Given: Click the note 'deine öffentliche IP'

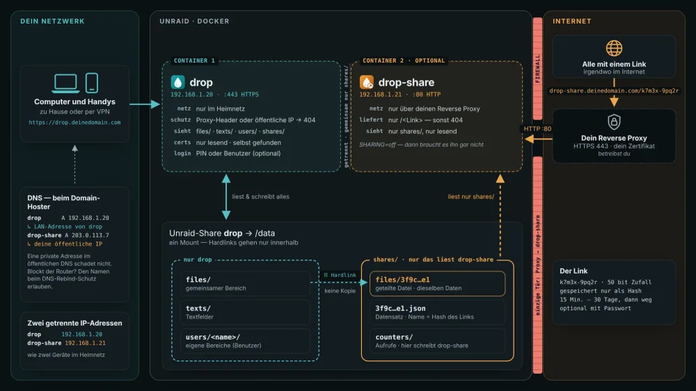Looking at the screenshot, I should (65, 244).
